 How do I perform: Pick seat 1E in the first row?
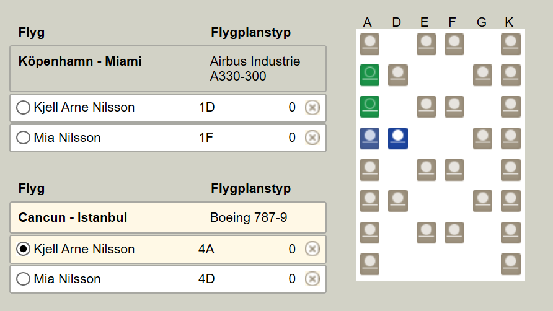(427, 44)
